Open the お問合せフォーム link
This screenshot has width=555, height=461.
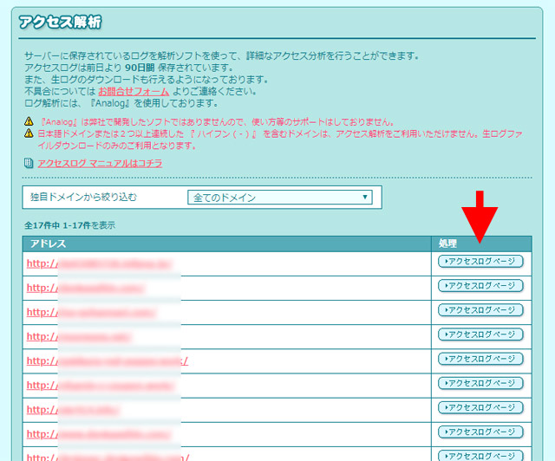(x=132, y=91)
